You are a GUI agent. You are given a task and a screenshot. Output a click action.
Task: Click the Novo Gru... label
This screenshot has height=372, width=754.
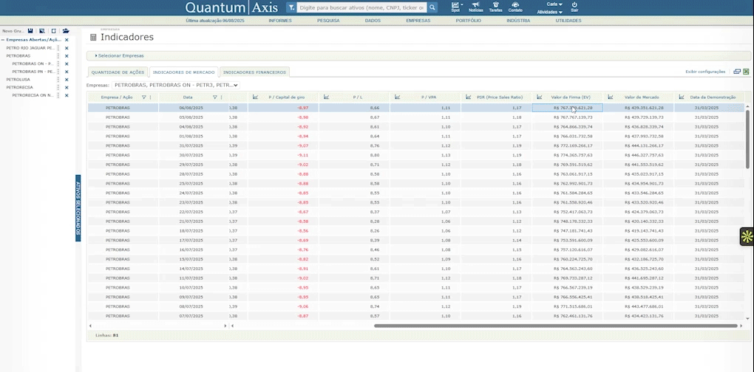click(13, 31)
